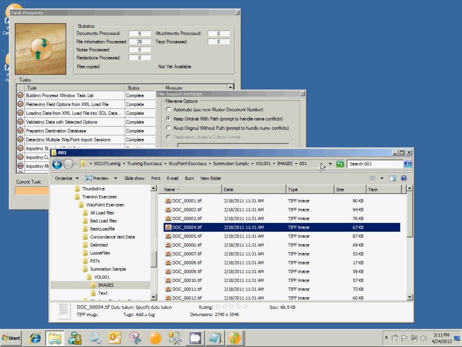Open the Organize dropdown menu
The image size is (462, 347).
(66, 178)
